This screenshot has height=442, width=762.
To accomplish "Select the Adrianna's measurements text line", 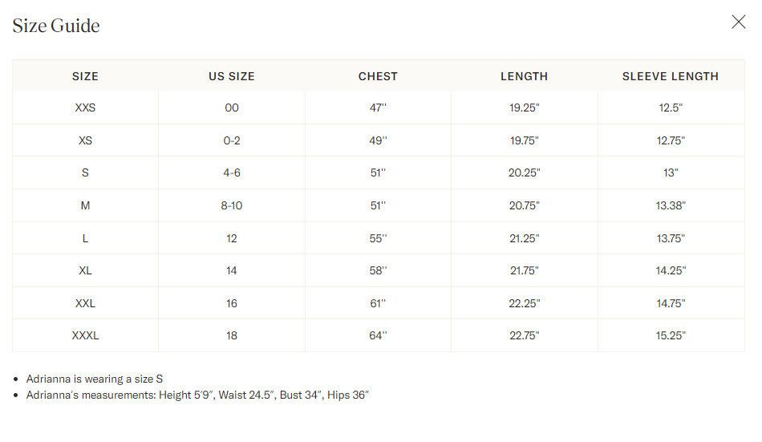I will (x=197, y=395).
